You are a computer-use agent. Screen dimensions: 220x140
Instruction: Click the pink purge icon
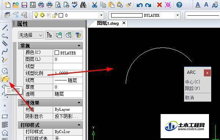pyautogui.click(x=168, y=5)
